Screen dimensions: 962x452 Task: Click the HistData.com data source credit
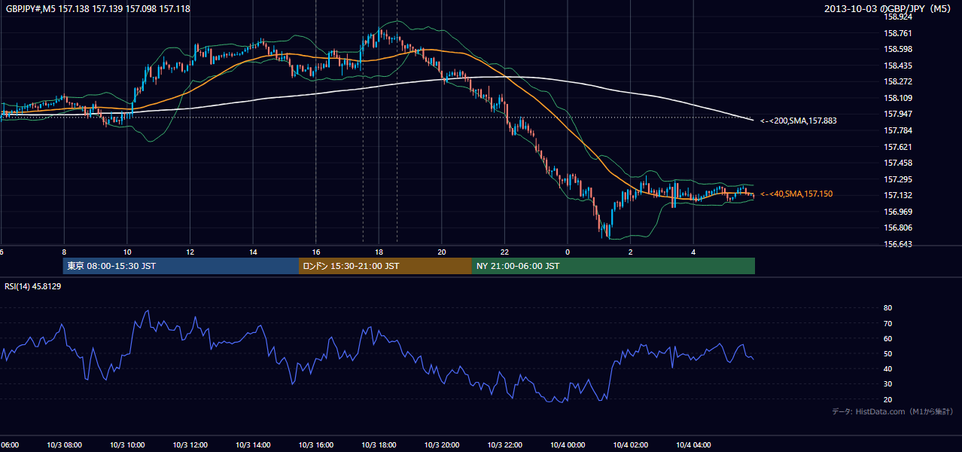point(893,411)
